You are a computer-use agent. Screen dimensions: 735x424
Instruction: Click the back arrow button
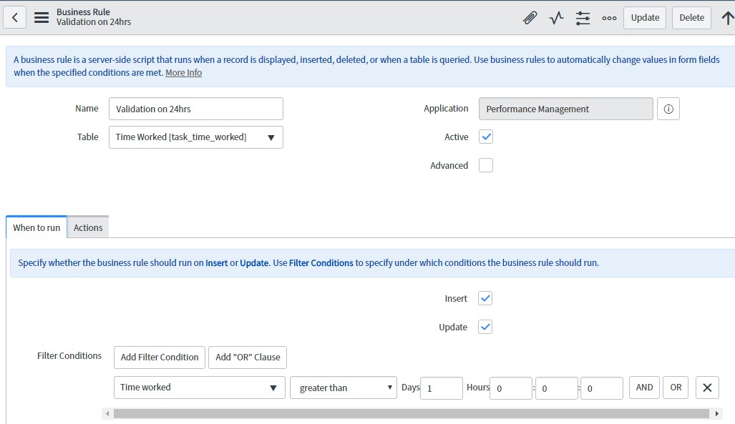(15, 18)
